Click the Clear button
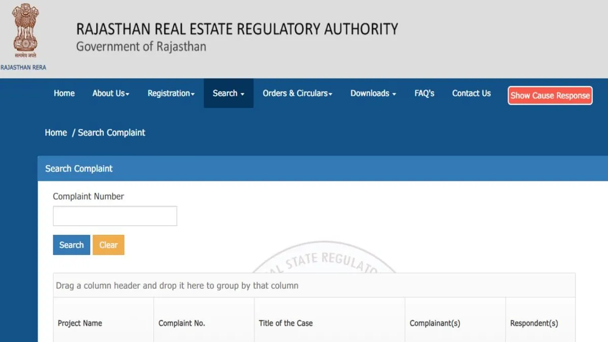The width and height of the screenshot is (608, 342). click(x=108, y=245)
